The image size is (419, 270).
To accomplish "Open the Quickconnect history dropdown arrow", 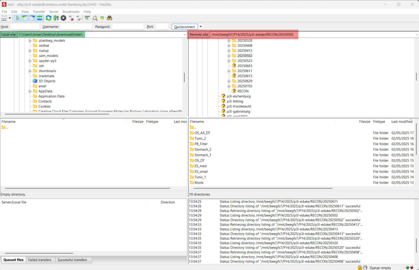I will (201, 27).
